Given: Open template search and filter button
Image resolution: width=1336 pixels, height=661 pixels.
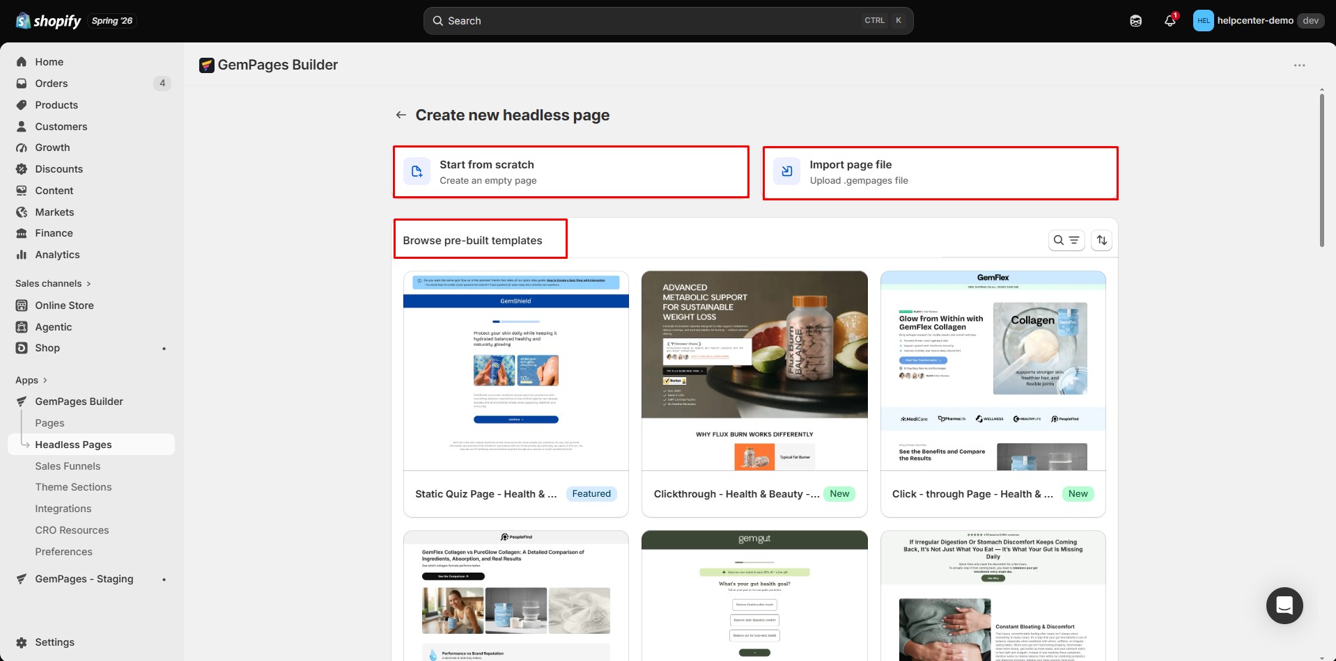Looking at the screenshot, I should (x=1066, y=240).
